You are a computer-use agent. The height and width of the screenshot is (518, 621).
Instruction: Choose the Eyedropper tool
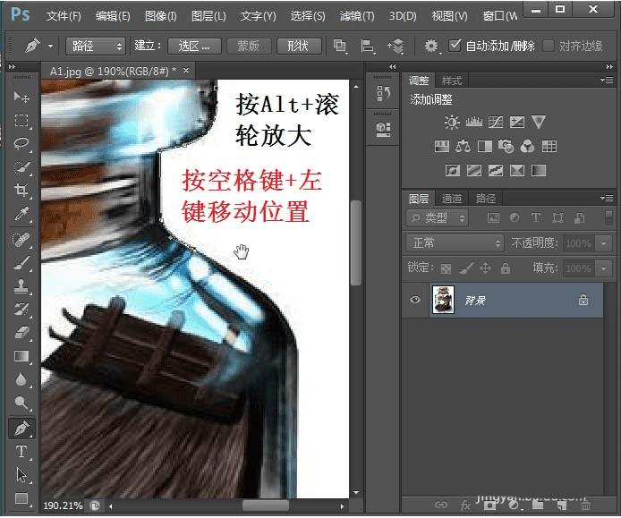coord(21,214)
